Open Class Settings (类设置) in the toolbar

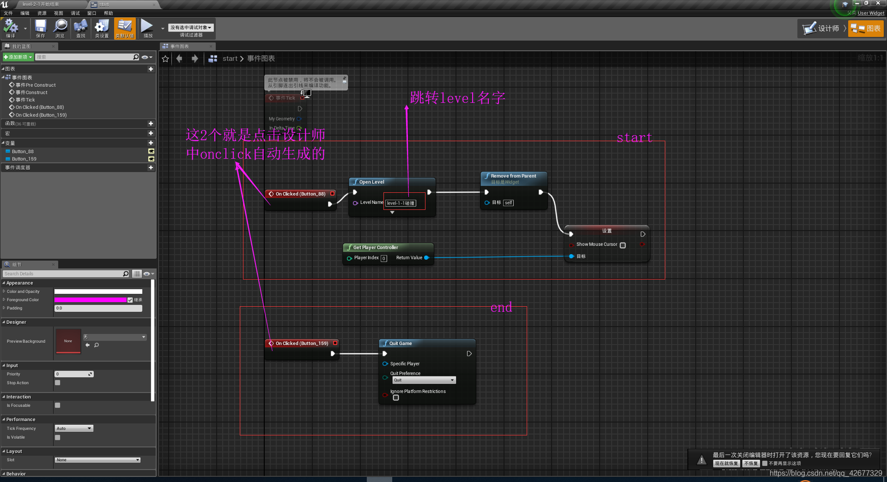coord(102,28)
